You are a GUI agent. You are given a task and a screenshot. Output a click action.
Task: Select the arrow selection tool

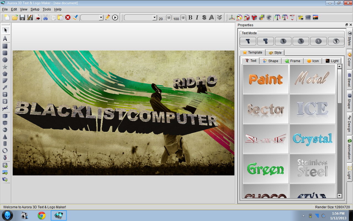6,30
